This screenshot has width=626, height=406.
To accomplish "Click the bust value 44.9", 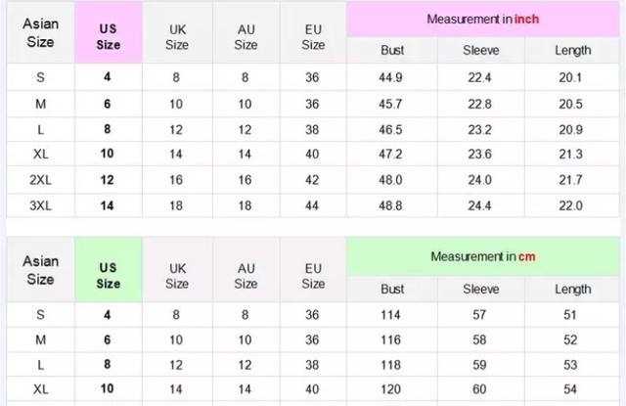I will 390,77.
